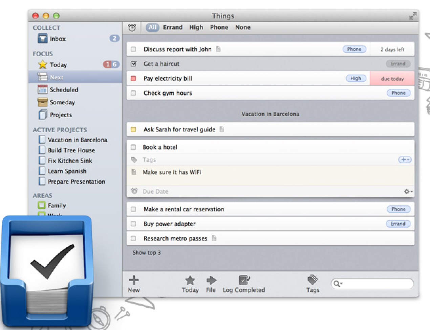Click Phone tag on Discuss report with John
The height and width of the screenshot is (330, 430).
[354, 49]
